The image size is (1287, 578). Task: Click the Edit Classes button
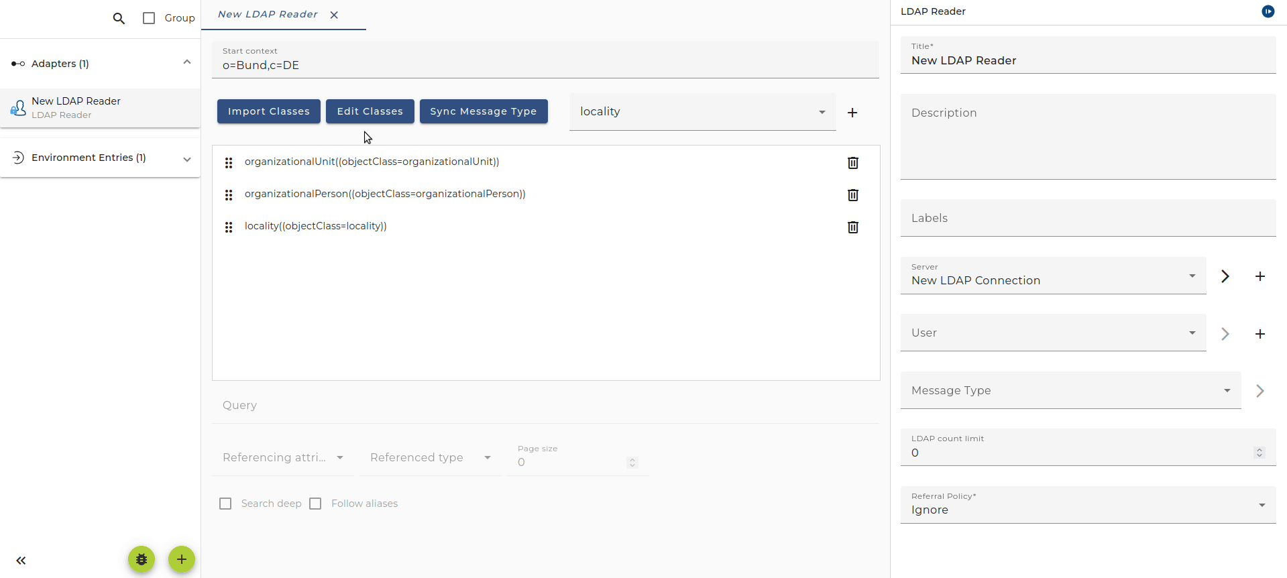[370, 111]
